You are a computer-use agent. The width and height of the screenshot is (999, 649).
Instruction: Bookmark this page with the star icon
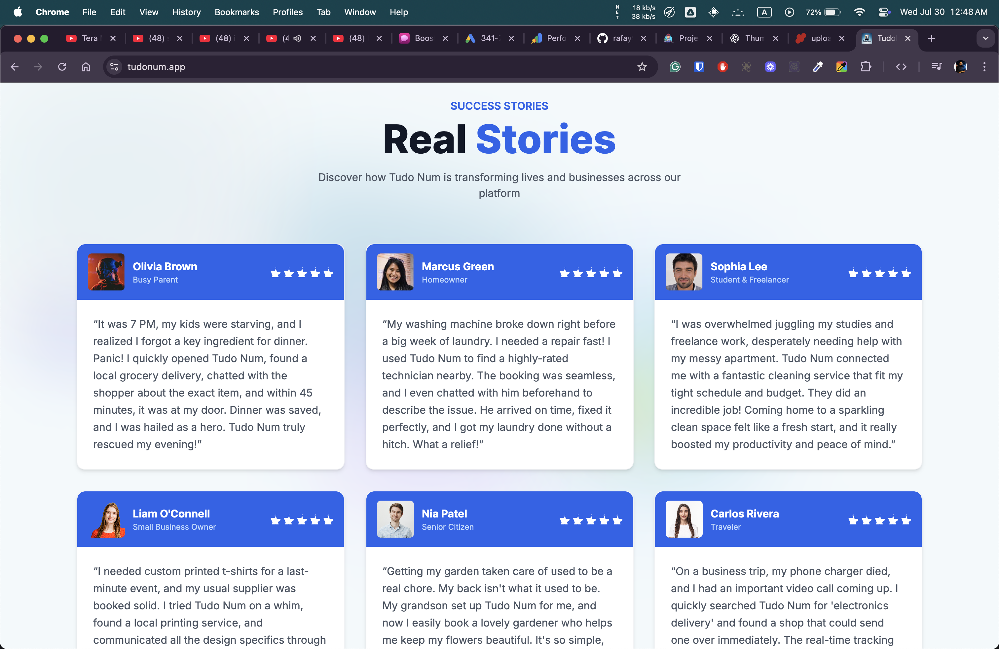(x=642, y=67)
